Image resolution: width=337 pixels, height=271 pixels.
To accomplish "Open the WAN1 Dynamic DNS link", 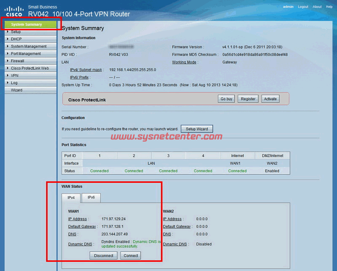I will [80, 244].
